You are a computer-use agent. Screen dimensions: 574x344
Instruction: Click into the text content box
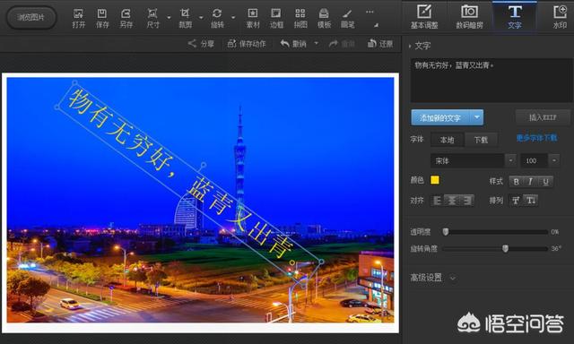click(x=491, y=80)
